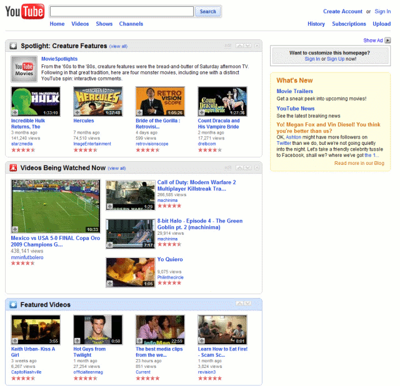Screen dimensions: 400x386
Task: Open Bride of the Gorilla thumbnail
Action: (160, 101)
